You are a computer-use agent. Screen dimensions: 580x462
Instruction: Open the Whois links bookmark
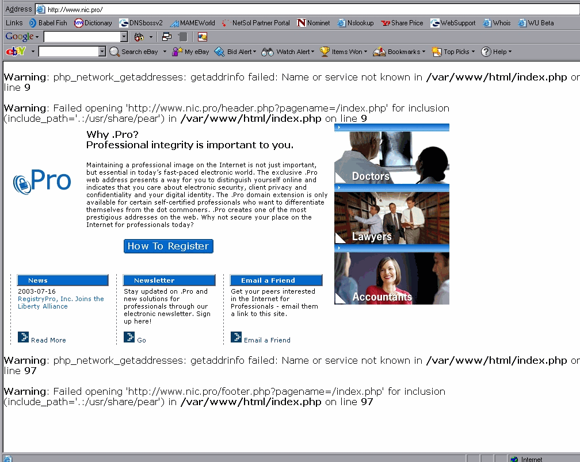(x=497, y=23)
